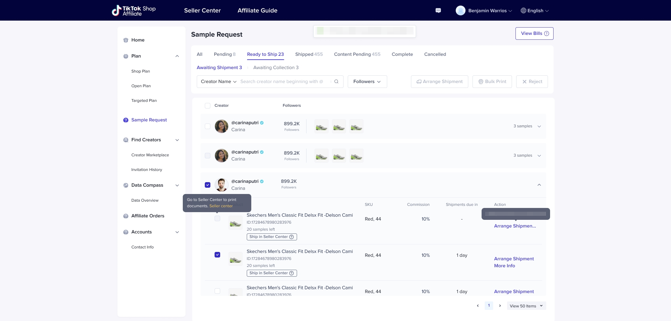
Task: Click the toolbar Arrange Shipment button
Action: (x=440, y=82)
